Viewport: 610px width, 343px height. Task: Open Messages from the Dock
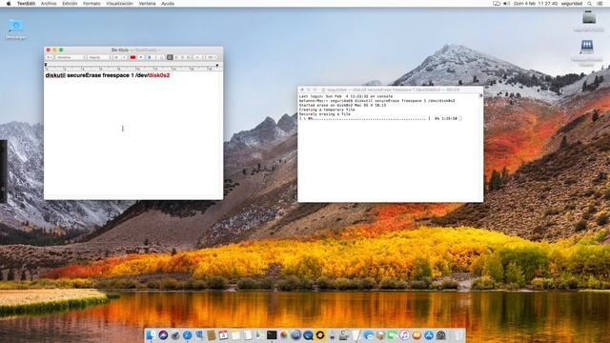369,334
